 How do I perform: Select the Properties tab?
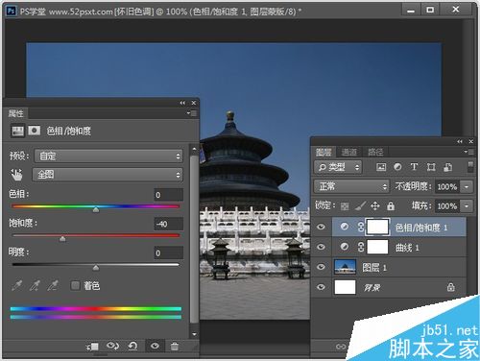pos(15,113)
